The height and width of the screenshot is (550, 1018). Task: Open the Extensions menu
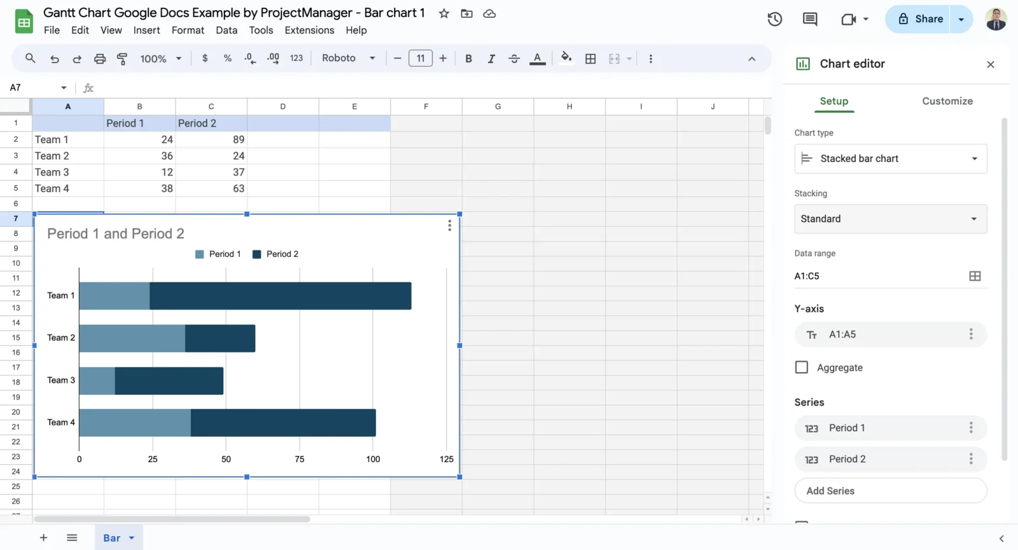pos(309,30)
